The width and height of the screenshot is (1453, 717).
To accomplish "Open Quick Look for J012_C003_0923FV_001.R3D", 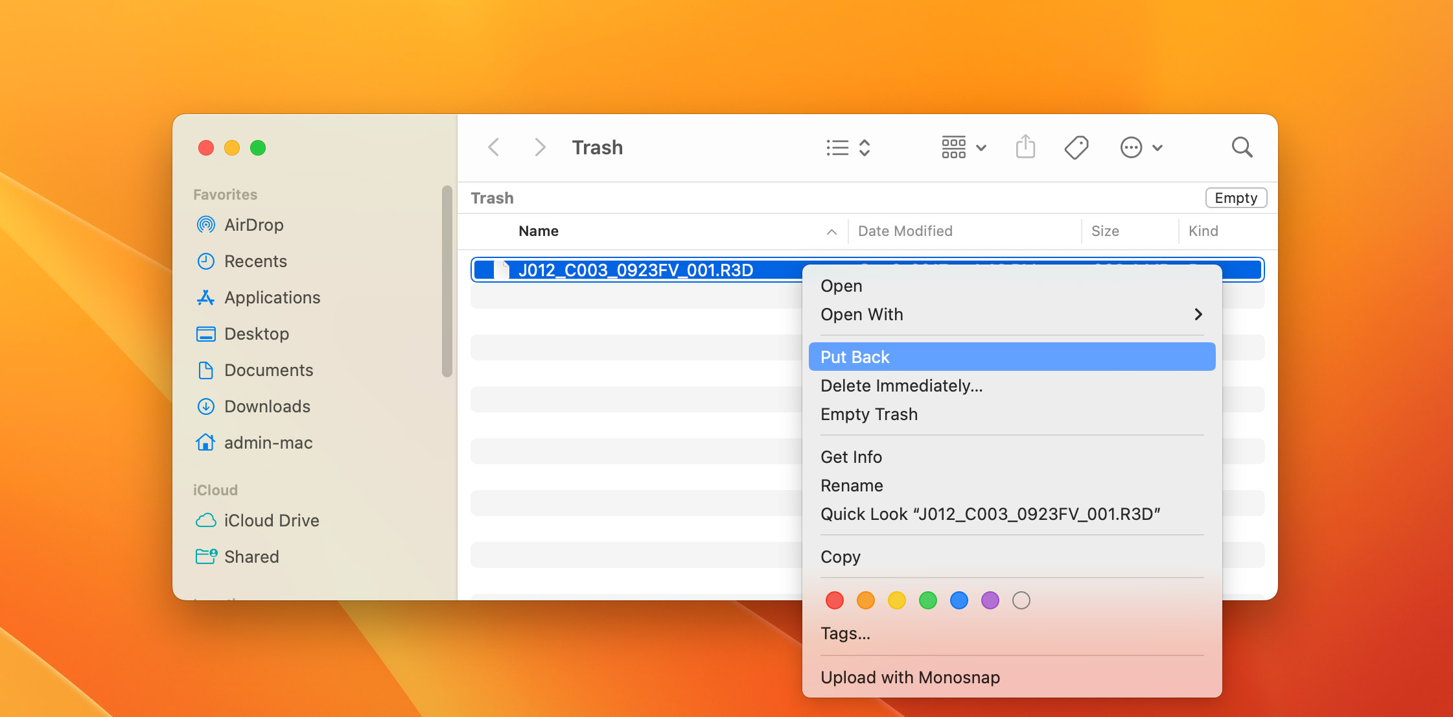I will click(x=992, y=513).
